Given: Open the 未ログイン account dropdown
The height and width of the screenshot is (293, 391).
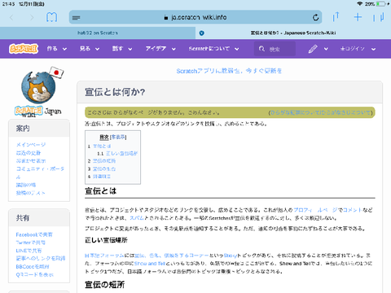Looking at the screenshot, I should [358, 49].
